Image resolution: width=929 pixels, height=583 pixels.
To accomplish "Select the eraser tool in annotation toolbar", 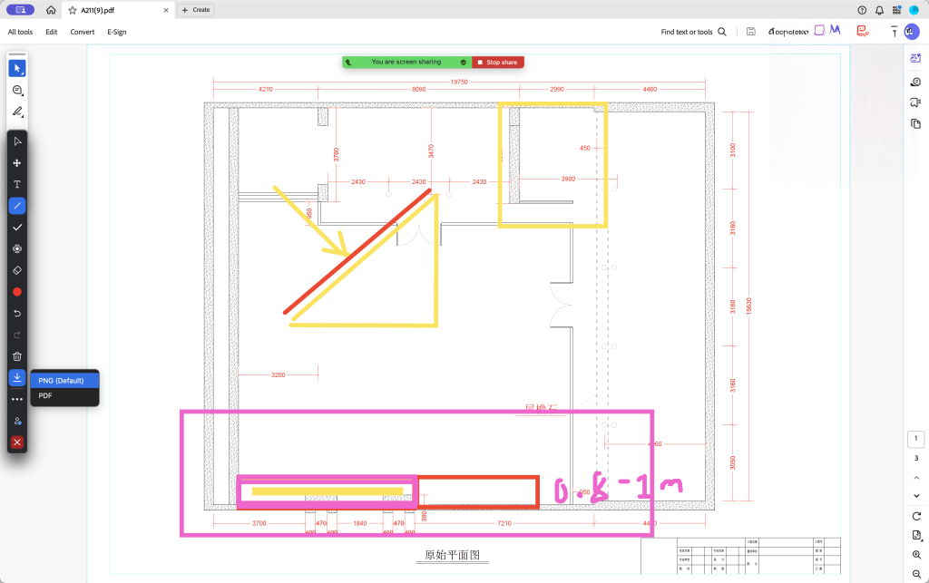I will 17,270.
